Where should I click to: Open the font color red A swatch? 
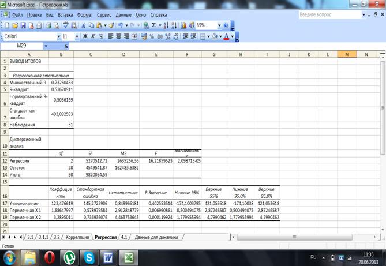click(226, 36)
